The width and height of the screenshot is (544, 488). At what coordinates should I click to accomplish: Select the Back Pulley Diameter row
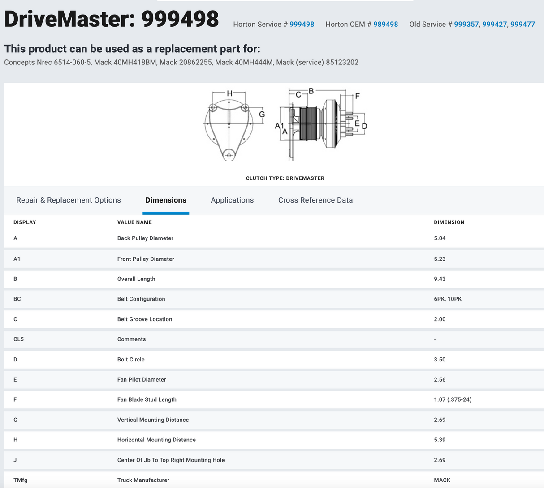[145, 238]
